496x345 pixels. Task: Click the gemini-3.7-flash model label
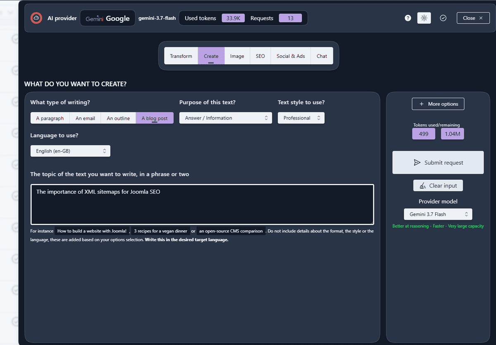click(x=157, y=18)
